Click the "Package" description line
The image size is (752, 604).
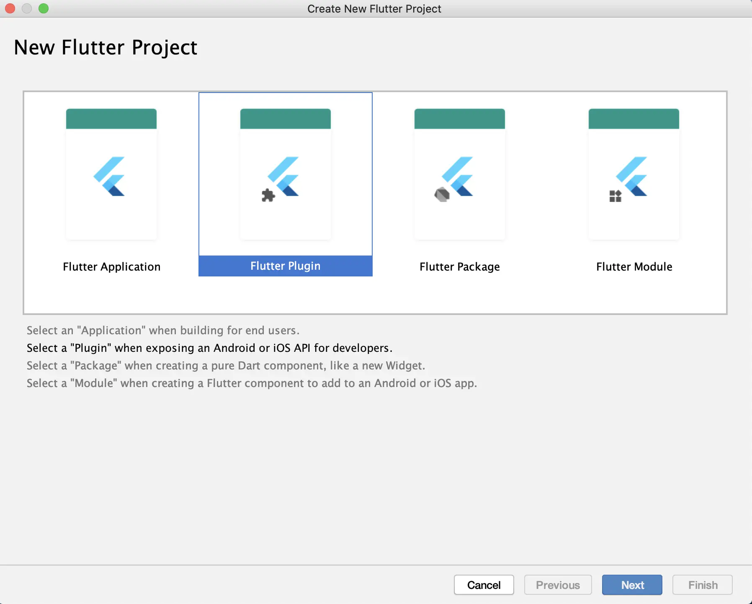tap(226, 366)
